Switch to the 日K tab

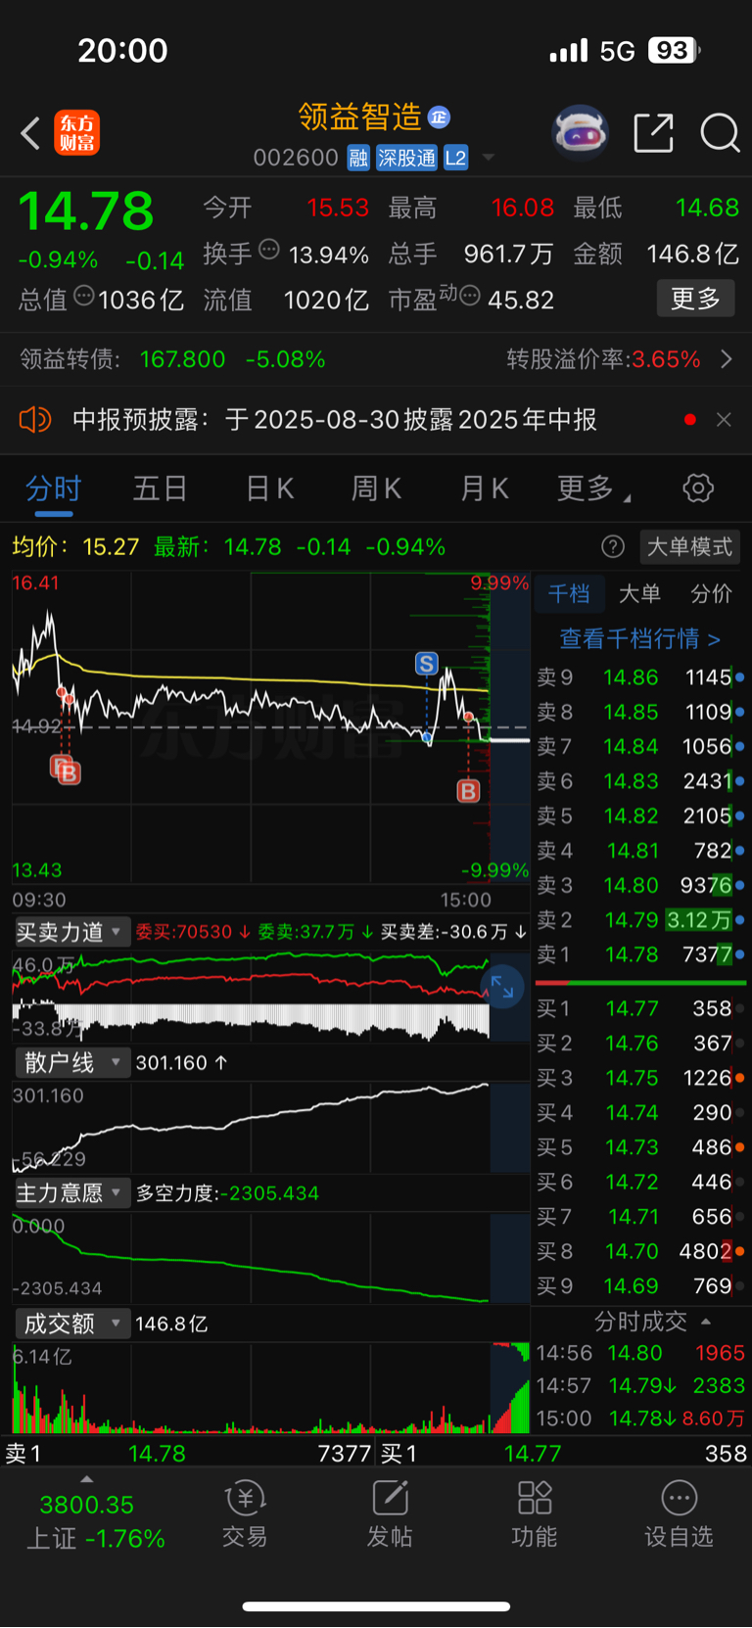click(x=269, y=488)
